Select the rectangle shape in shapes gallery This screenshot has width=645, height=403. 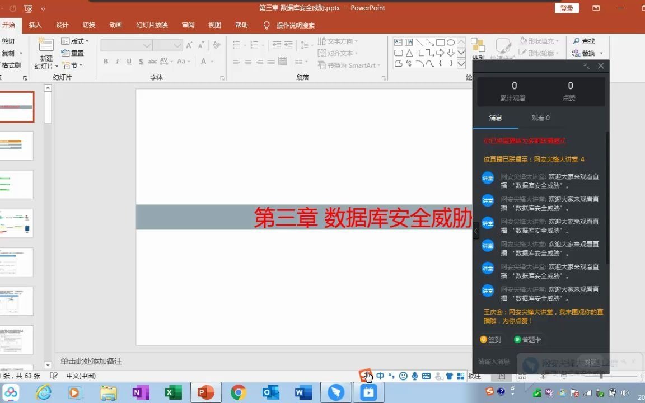coord(440,41)
